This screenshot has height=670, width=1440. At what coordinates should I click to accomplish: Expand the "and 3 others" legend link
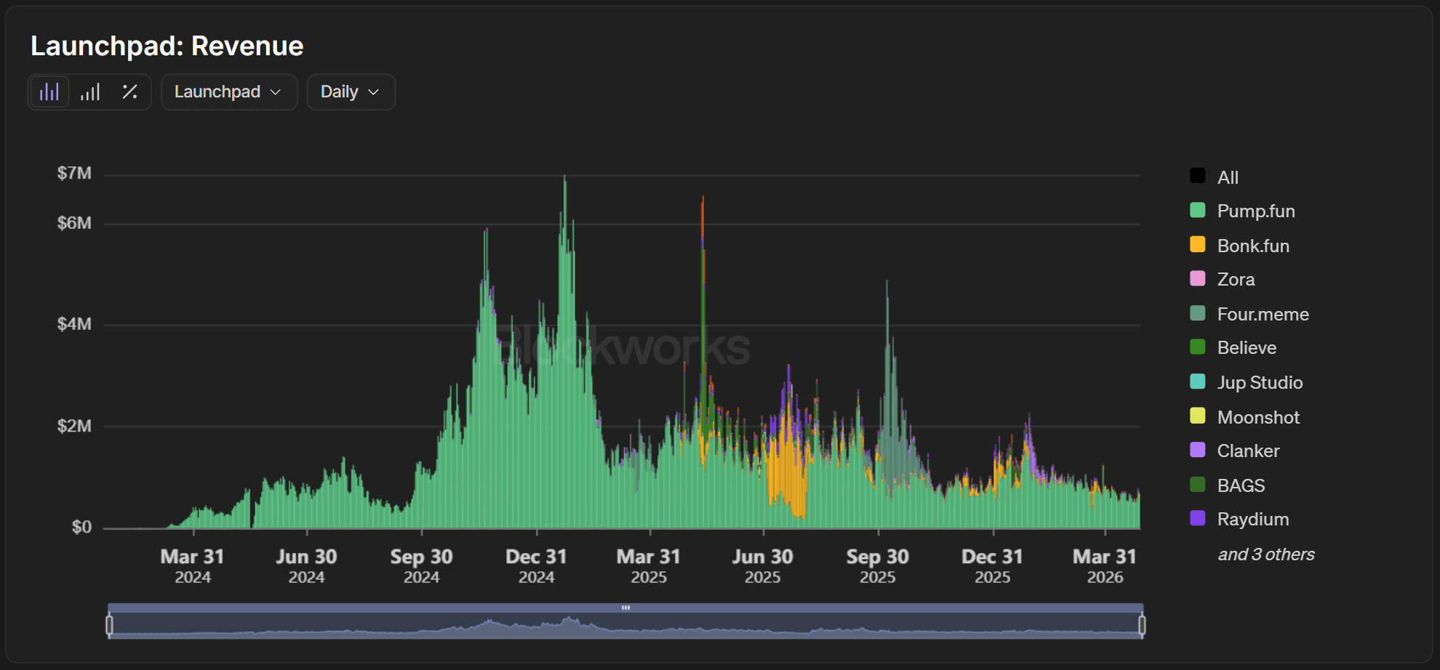tap(1265, 554)
